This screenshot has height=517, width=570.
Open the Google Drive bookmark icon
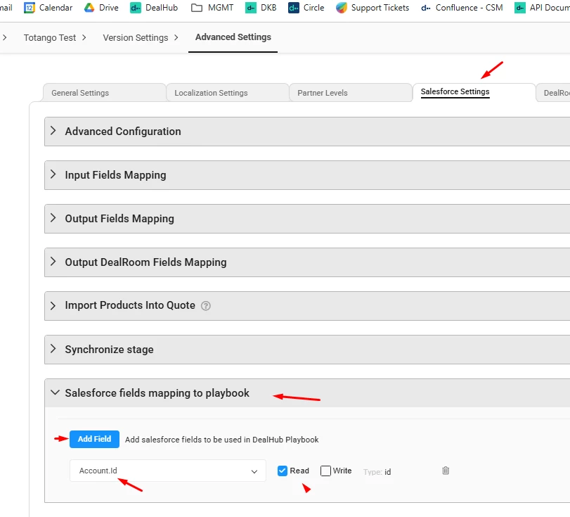(89, 8)
